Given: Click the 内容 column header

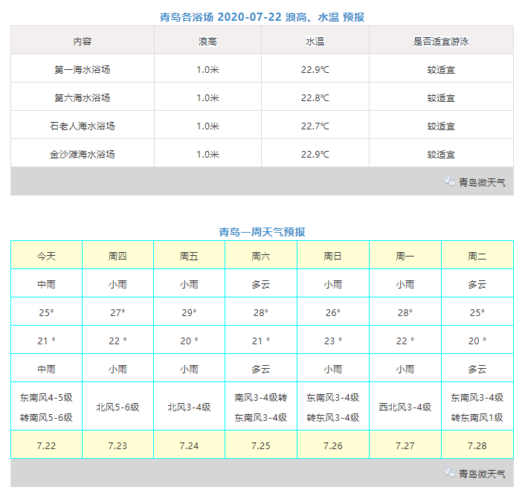Looking at the screenshot, I should pos(83,42).
